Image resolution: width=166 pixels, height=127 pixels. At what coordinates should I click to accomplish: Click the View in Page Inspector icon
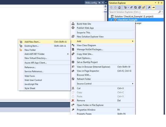click(73, 71)
